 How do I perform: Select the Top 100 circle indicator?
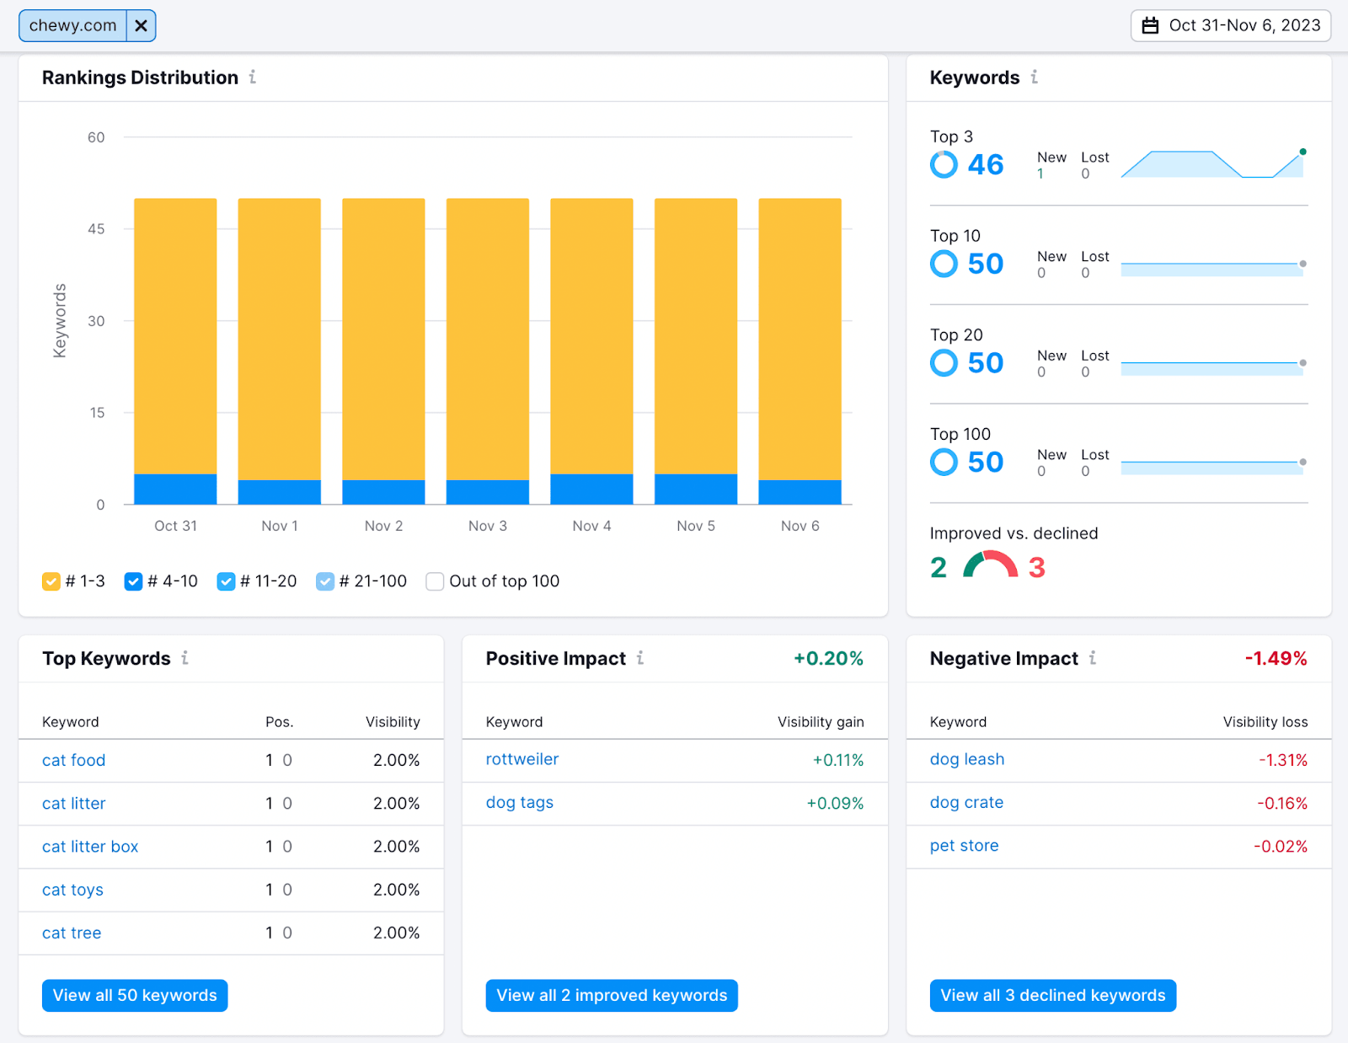[x=944, y=462]
